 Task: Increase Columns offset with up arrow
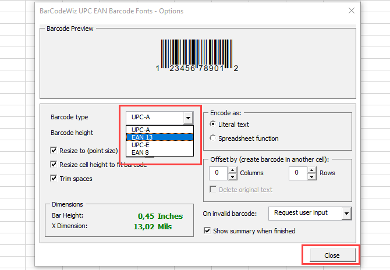pyautogui.click(x=233, y=170)
